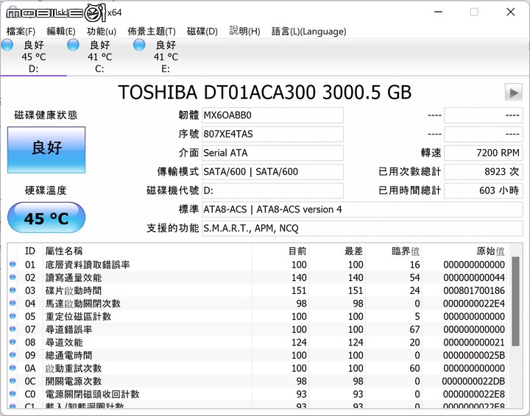The image size is (530, 416).
Task: Open the 磁碟(D) menu
Action: coord(202,32)
